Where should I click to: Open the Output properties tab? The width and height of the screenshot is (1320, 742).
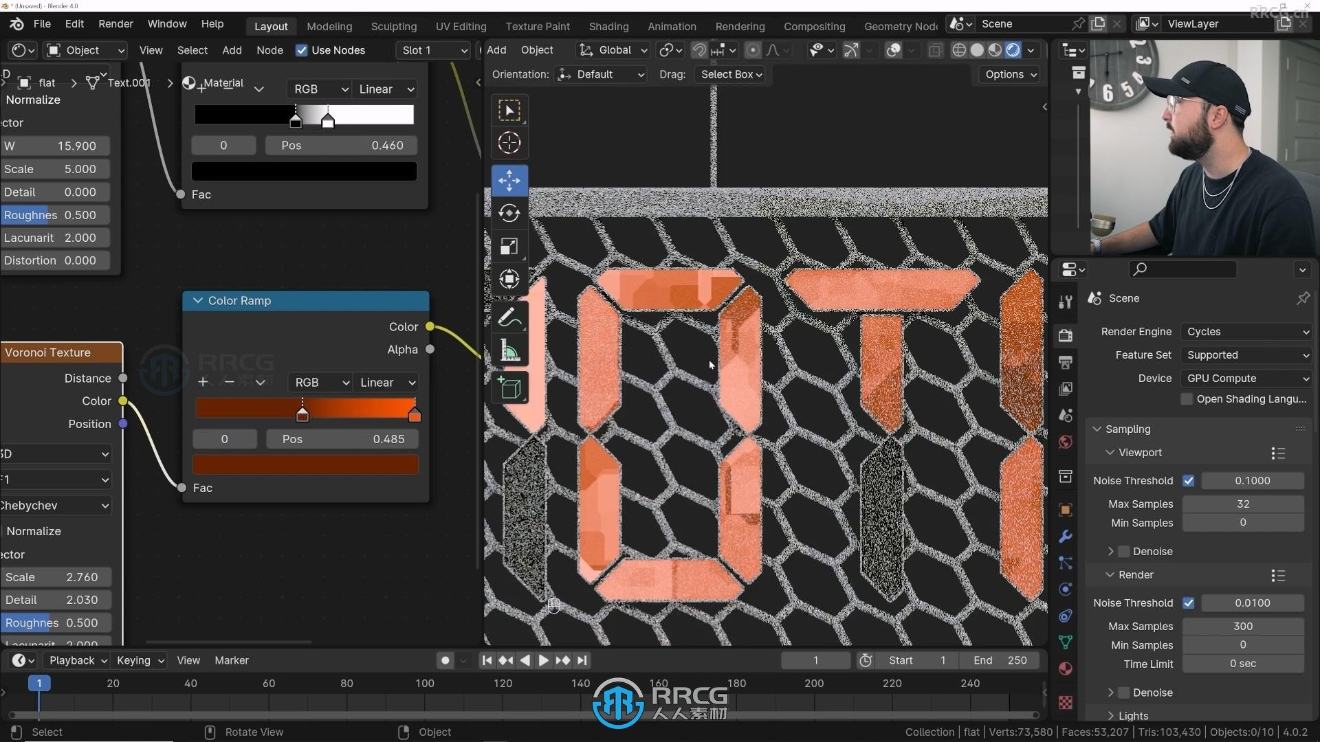(1066, 362)
